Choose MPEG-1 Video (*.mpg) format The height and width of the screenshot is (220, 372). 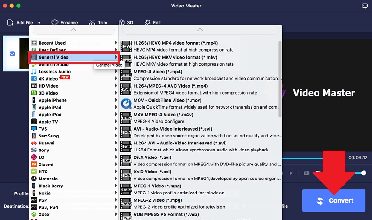click(x=201, y=189)
